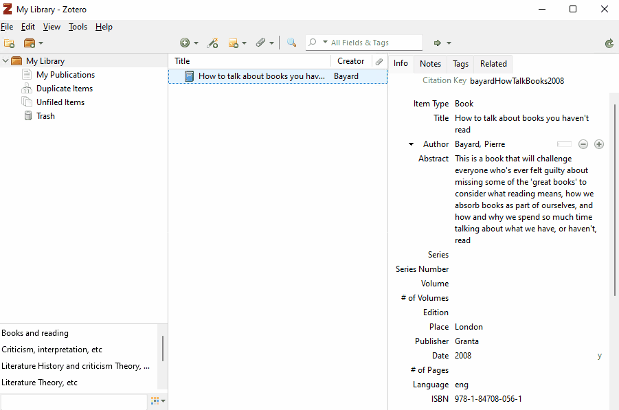
Task: Open the Help menu
Action: [x=104, y=27]
